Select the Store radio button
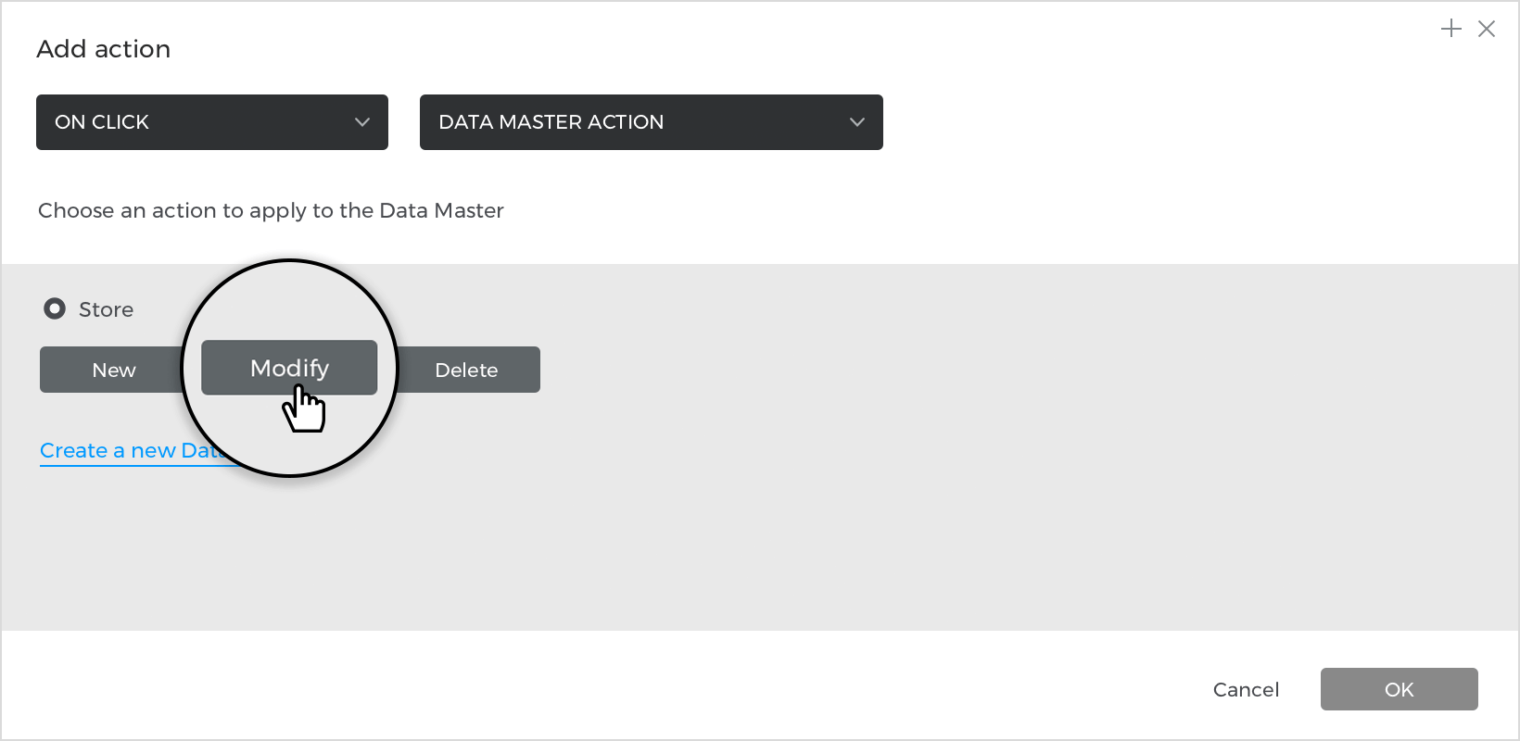The width and height of the screenshot is (1520, 741). point(55,308)
